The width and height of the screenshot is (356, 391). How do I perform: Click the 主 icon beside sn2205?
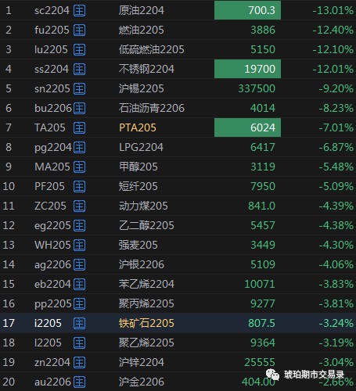click(79, 89)
